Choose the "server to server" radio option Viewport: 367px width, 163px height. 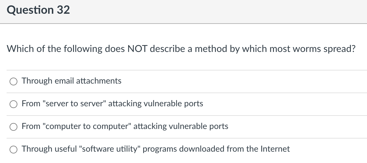point(13,104)
